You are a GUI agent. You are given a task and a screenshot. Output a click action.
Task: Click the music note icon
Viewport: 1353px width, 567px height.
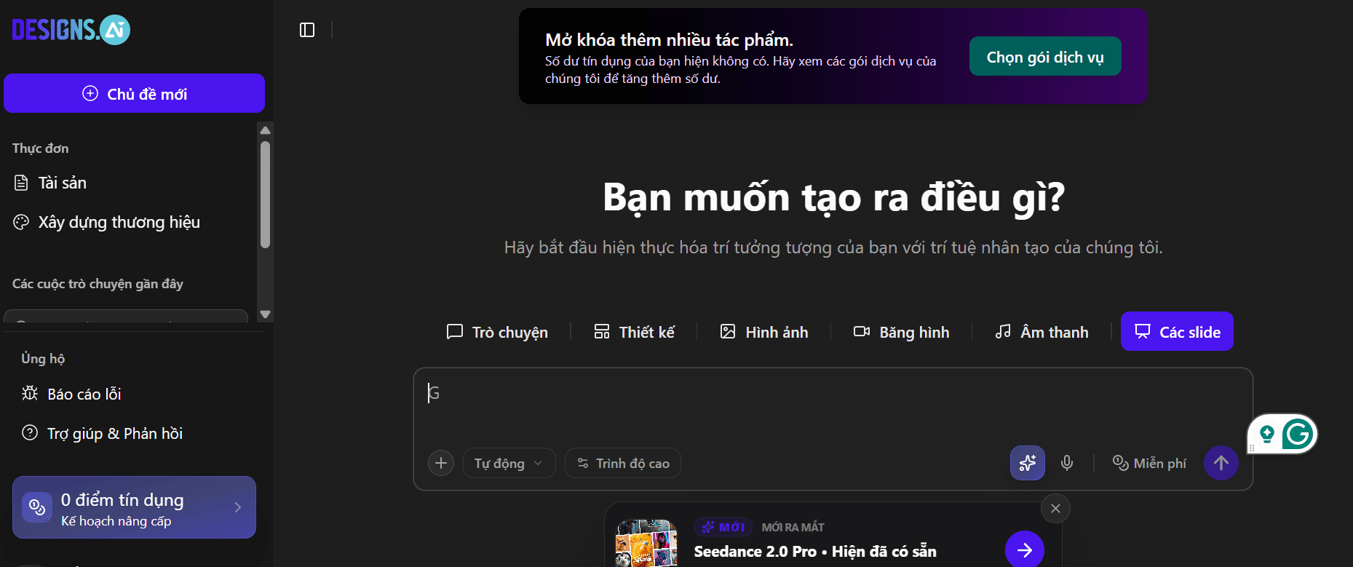[x=1003, y=331]
